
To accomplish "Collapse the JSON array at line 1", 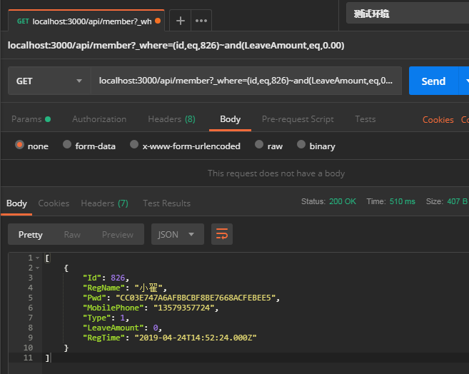I will [38, 258].
